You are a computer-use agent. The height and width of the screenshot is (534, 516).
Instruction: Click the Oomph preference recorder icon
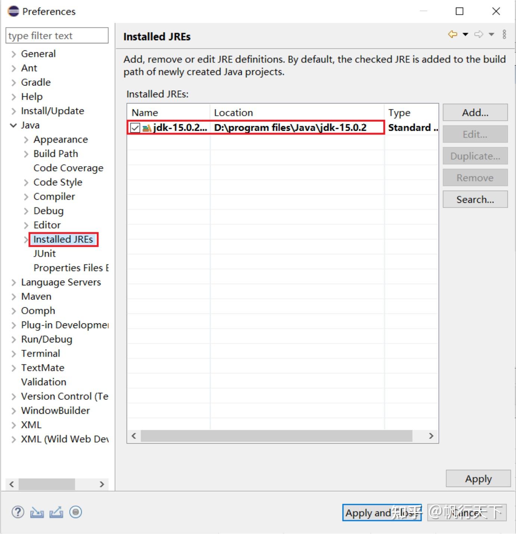click(75, 512)
